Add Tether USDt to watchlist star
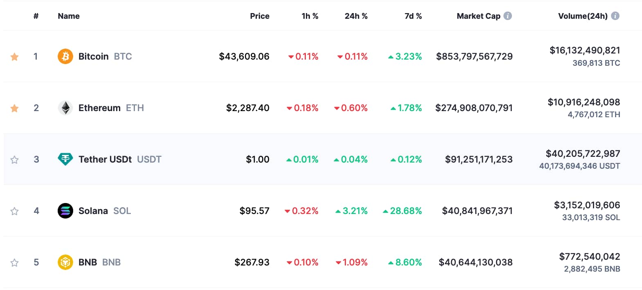Screen dimensions: 642x290 (14, 159)
